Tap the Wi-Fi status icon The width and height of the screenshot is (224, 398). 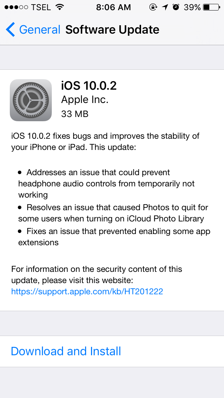[60, 7]
